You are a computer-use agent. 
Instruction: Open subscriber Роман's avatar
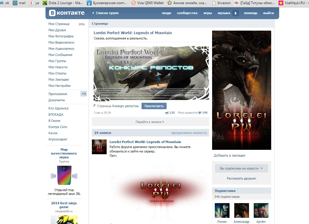(222, 210)
